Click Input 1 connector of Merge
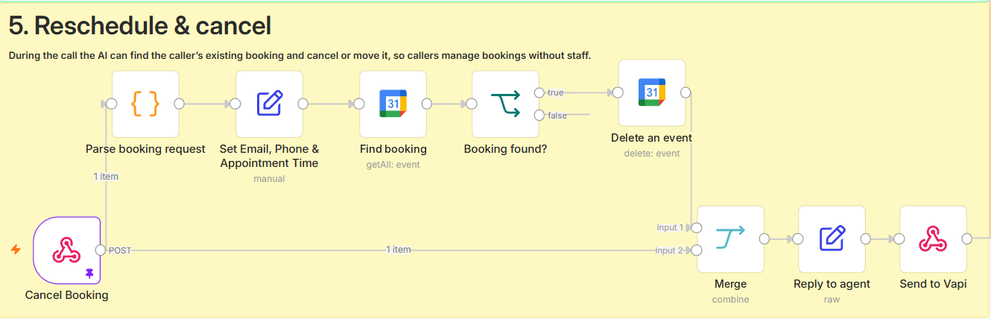The height and width of the screenshot is (319, 991). point(697,227)
